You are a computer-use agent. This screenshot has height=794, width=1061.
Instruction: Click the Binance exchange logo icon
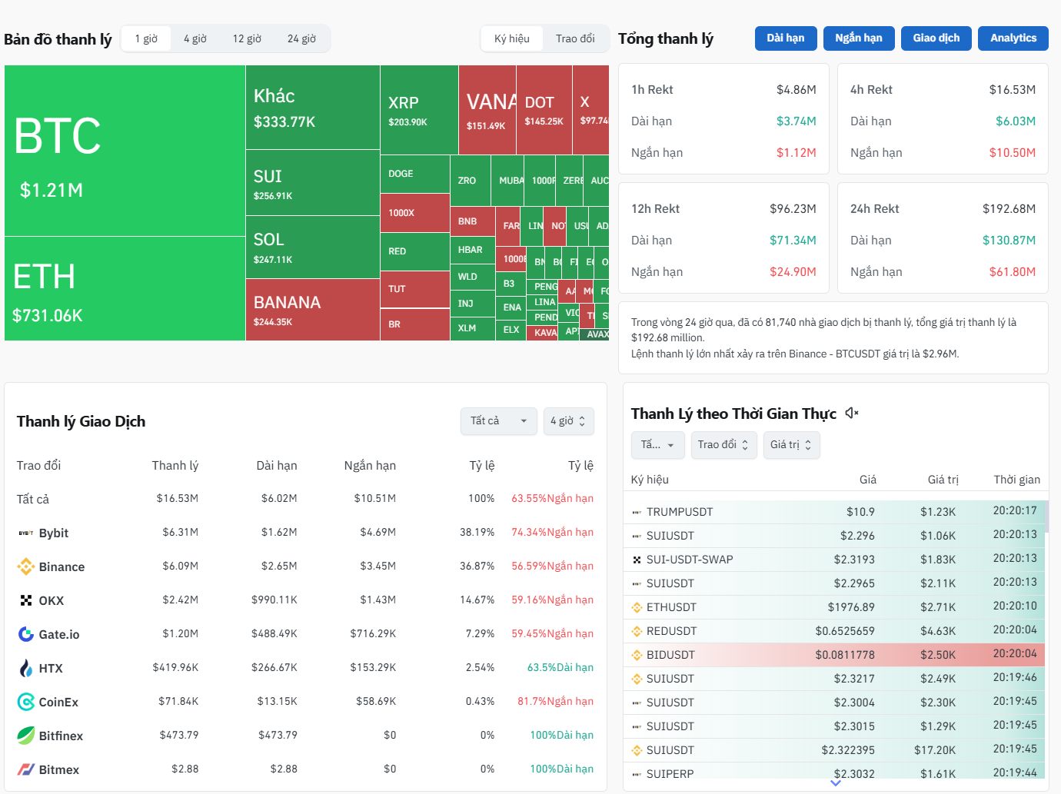tap(25, 566)
